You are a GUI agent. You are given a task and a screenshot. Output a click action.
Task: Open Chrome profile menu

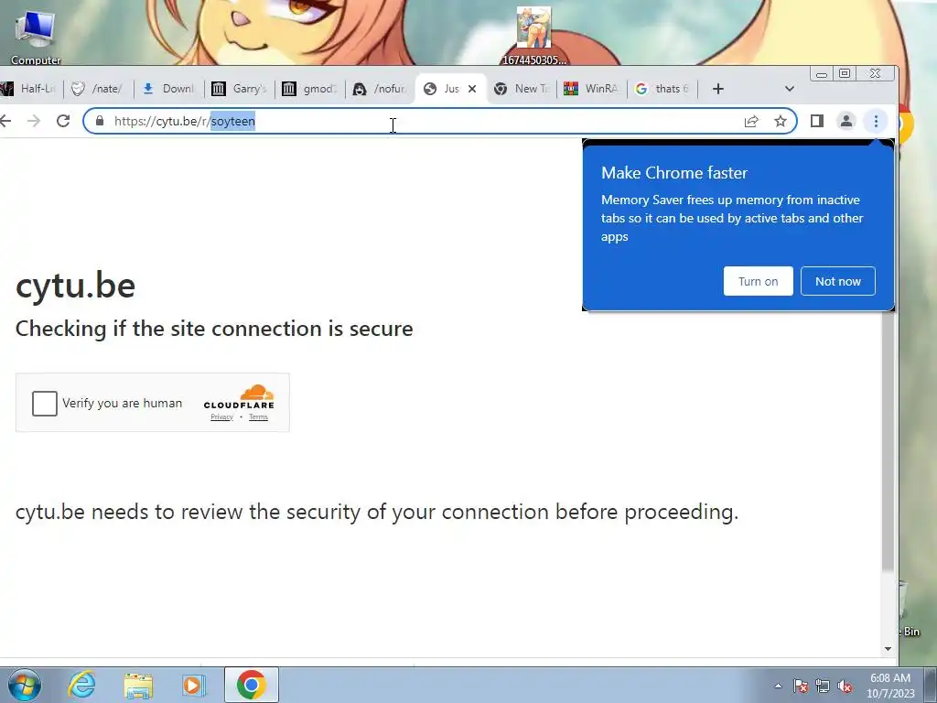(x=846, y=122)
